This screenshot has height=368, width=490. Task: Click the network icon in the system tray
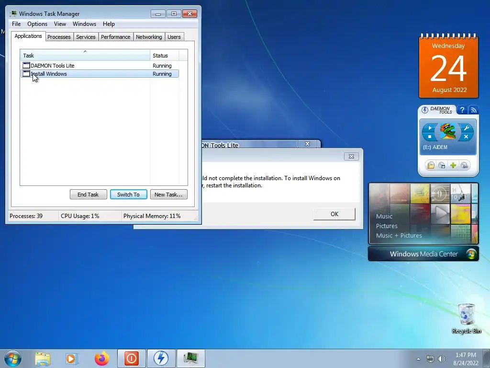coord(430,359)
